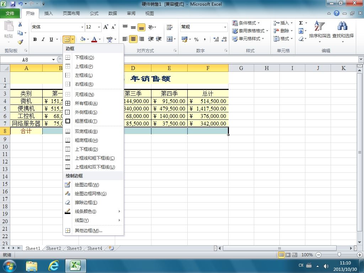Click the AutoSum sigma icon
Screen dimensions: 364x273
(x=301, y=23)
